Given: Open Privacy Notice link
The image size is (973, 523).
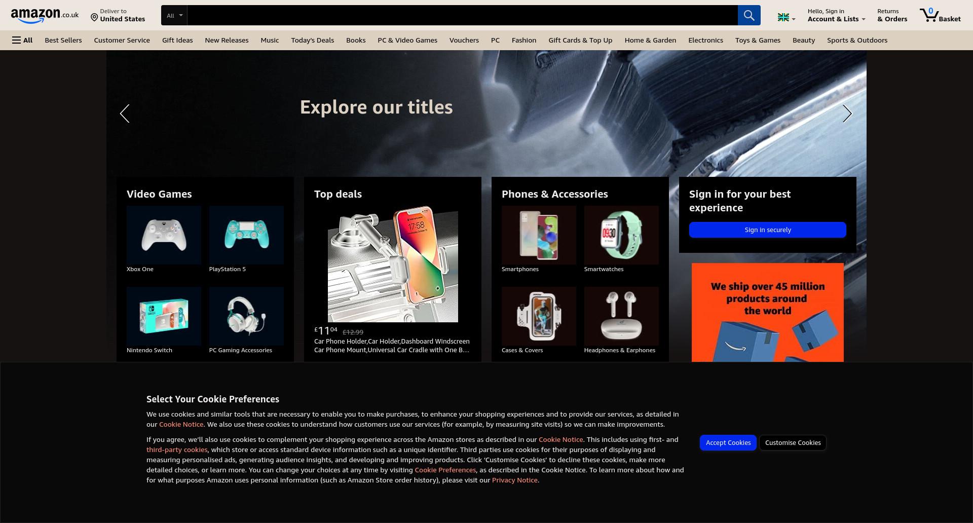Looking at the screenshot, I should click(x=514, y=480).
